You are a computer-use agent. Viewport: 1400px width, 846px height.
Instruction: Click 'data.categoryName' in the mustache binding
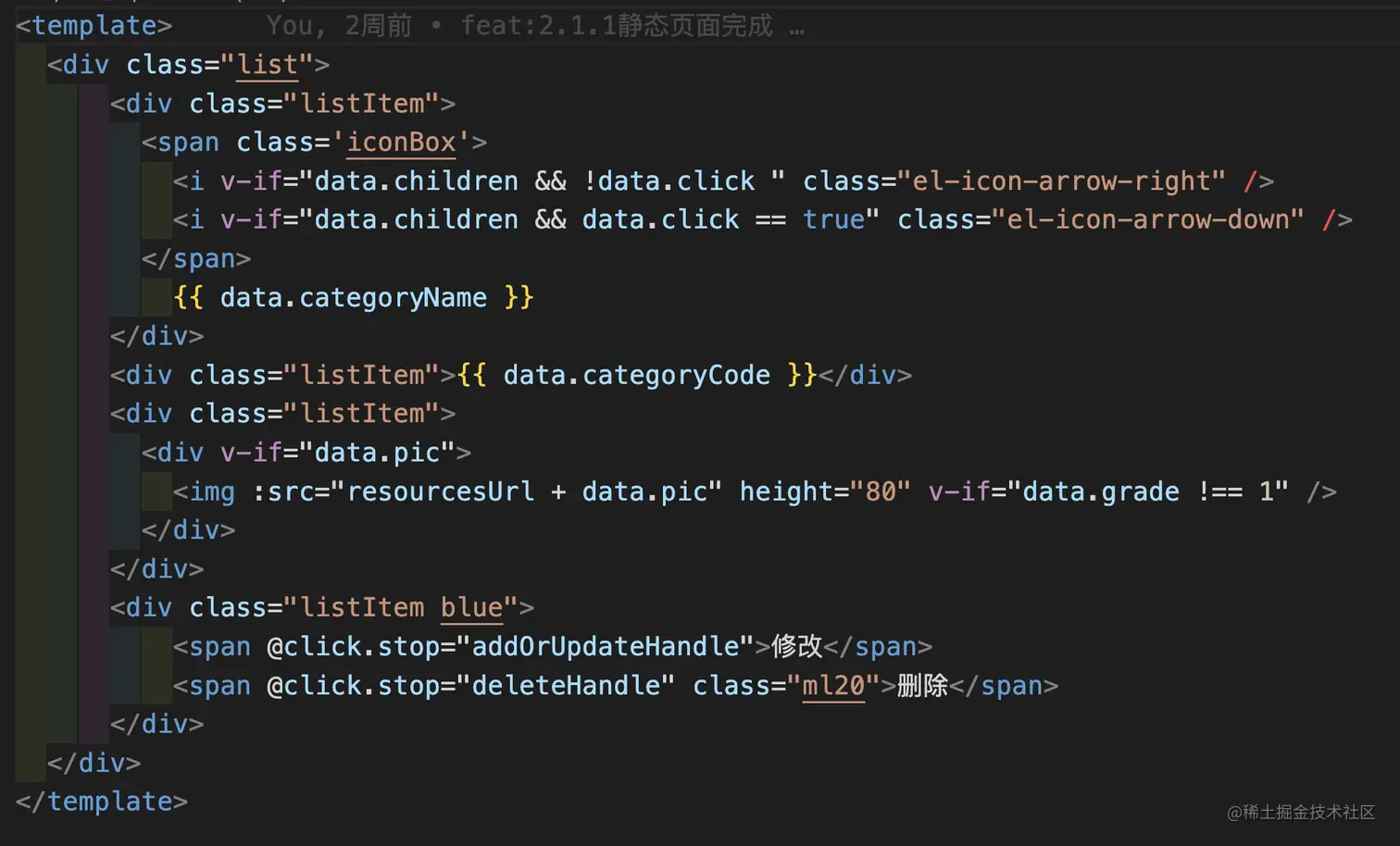[x=354, y=297]
